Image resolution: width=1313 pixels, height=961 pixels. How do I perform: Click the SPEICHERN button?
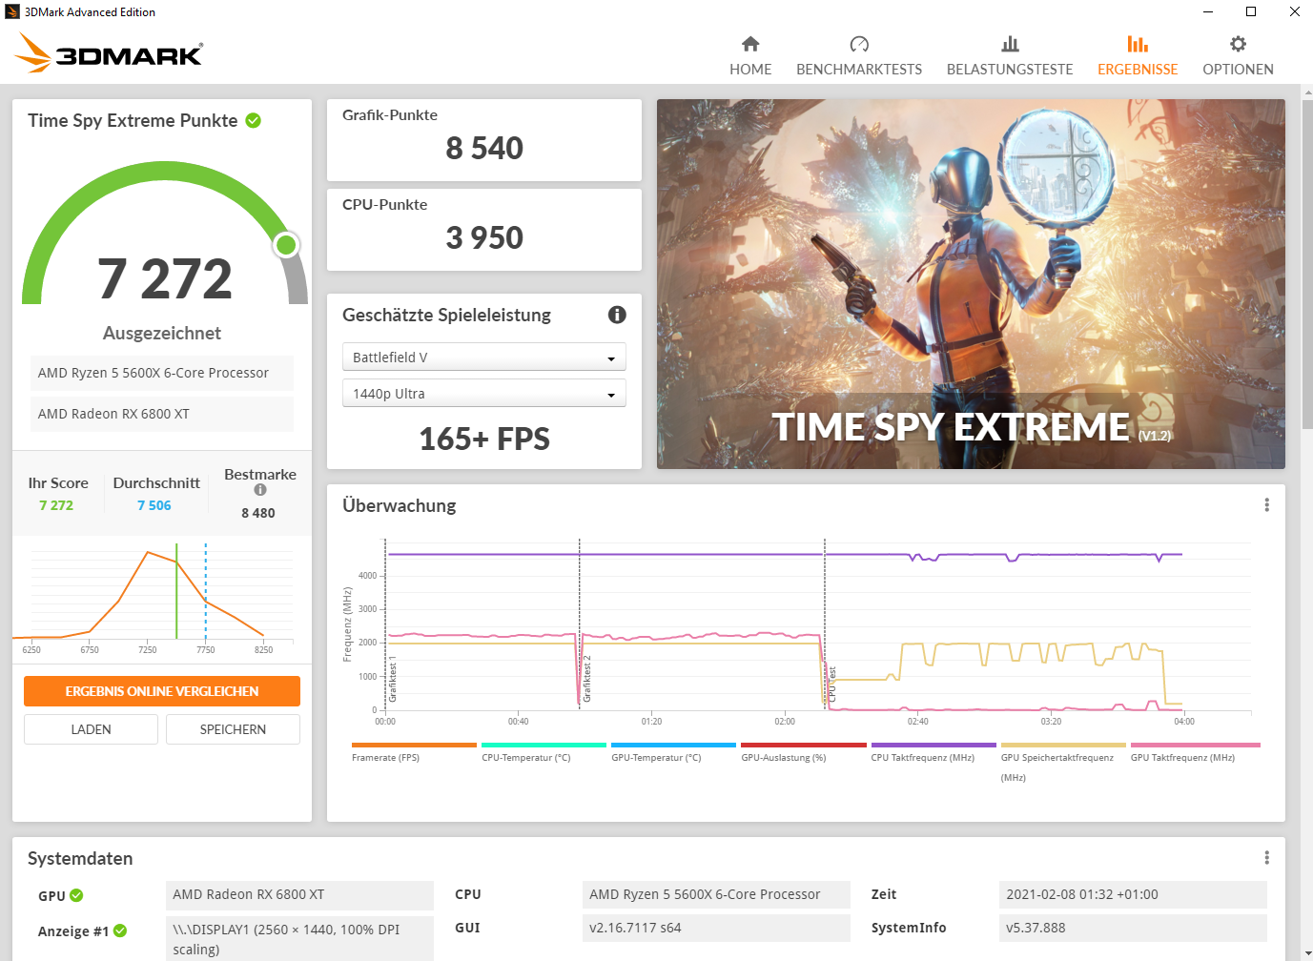[x=233, y=729]
